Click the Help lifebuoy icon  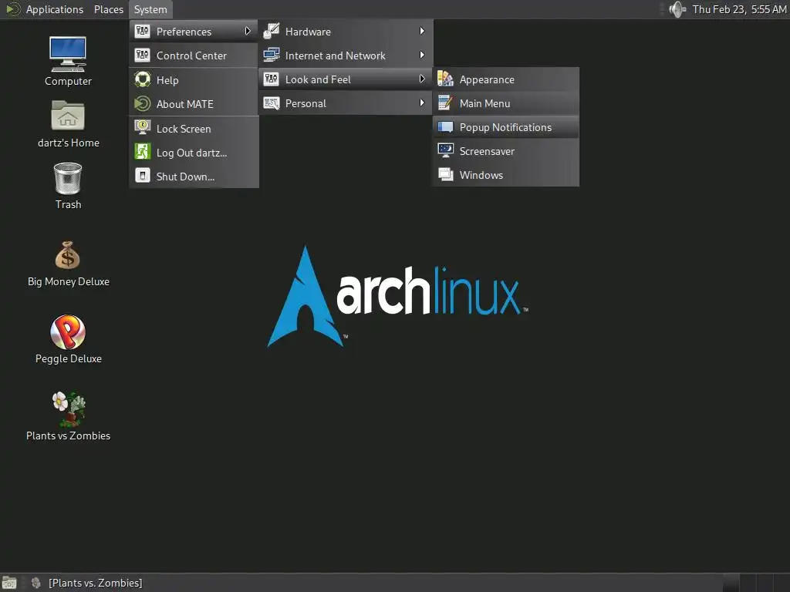coord(143,79)
